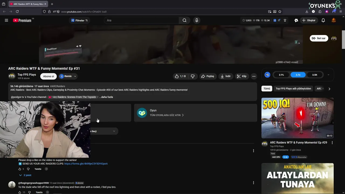This screenshot has height=194, width=345.
Task: Open the forms.gle clips submission link
Action: (86, 164)
